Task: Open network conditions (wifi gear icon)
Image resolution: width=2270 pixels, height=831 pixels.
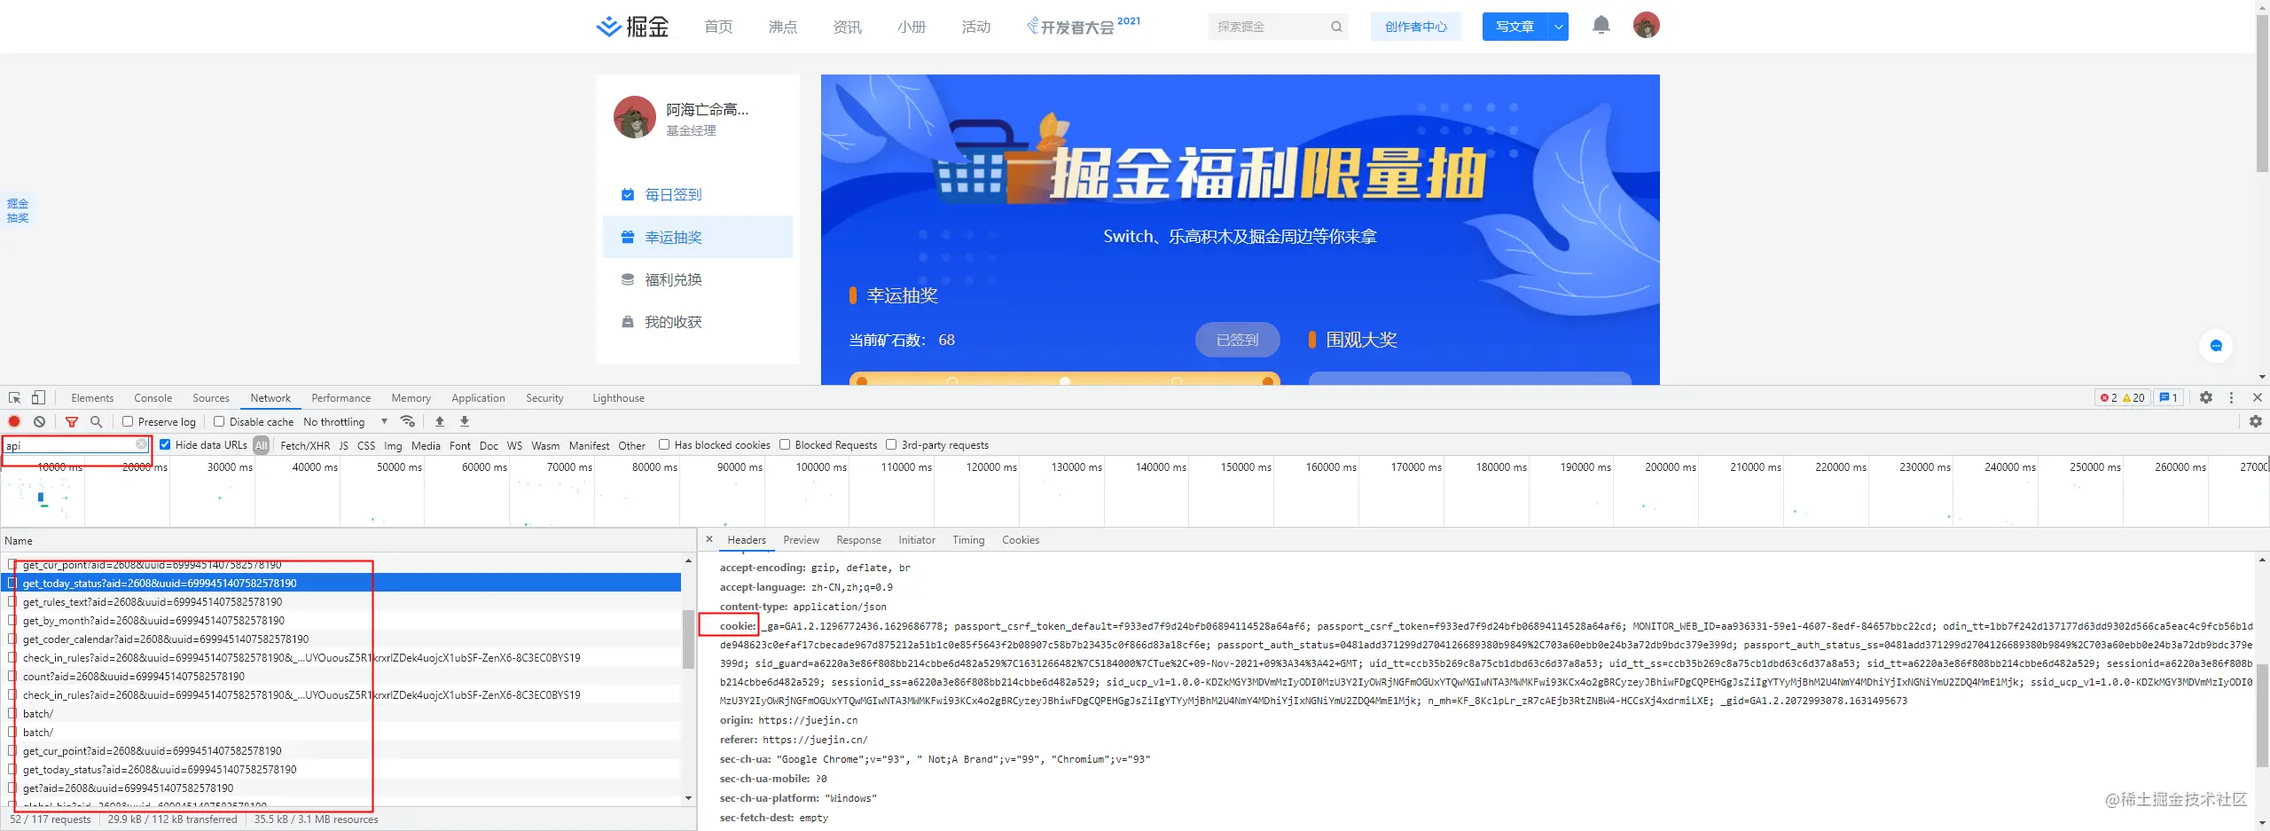Action: pos(408,421)
